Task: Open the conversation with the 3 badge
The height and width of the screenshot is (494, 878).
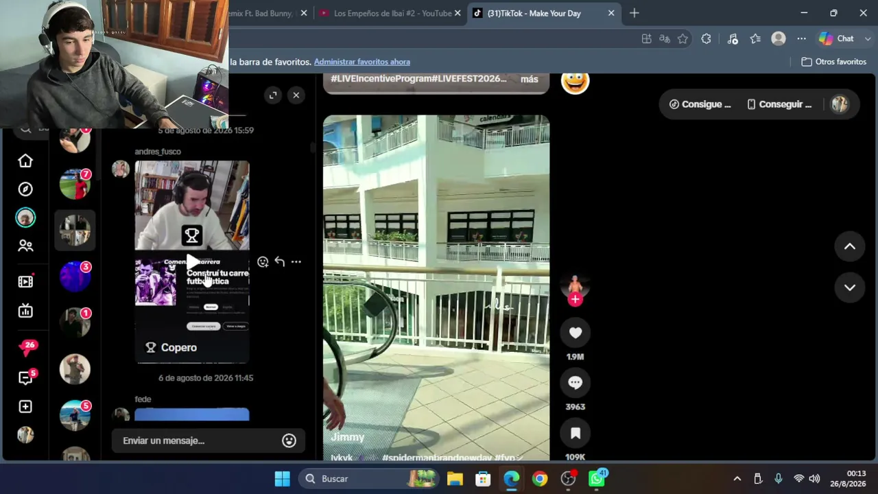Action: pyautogui.click(x=75, y=277)
